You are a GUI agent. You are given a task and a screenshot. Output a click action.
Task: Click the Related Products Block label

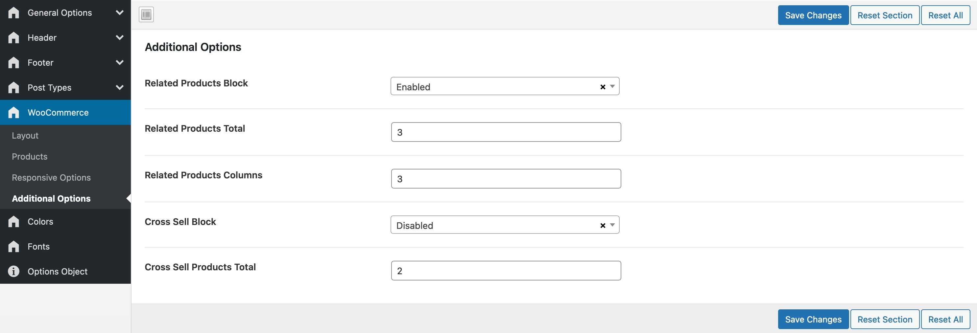[196, 83]
